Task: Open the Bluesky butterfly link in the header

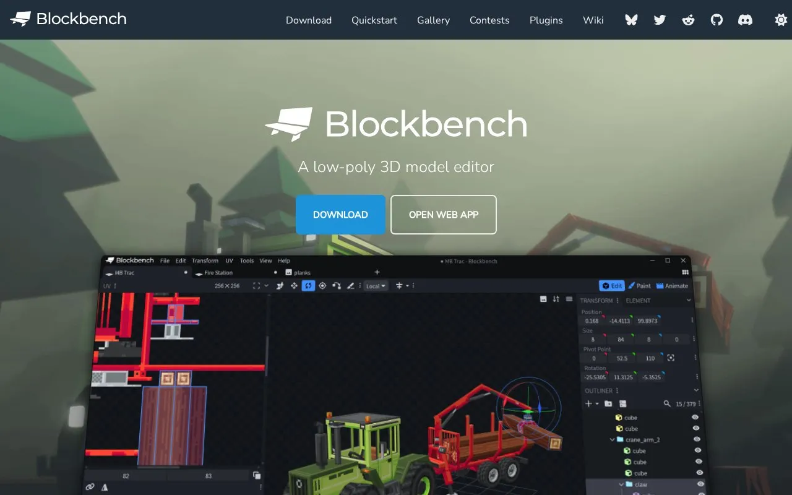Action: (631, 20)
